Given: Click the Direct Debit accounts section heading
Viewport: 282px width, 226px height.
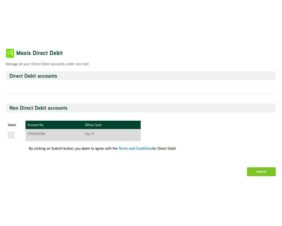Looking at the screenshot, I should coord(33,76).
